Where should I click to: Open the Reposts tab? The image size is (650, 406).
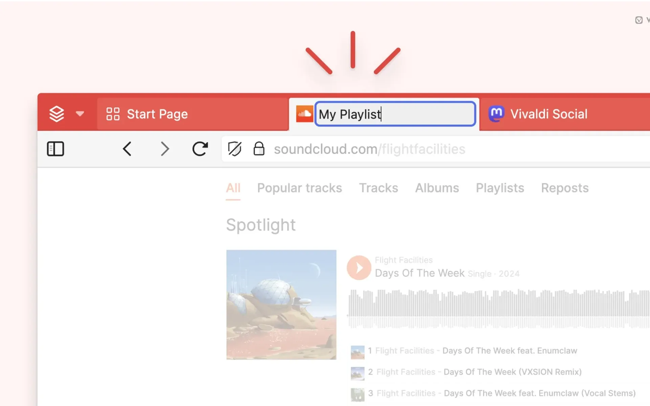coord(565,188)
